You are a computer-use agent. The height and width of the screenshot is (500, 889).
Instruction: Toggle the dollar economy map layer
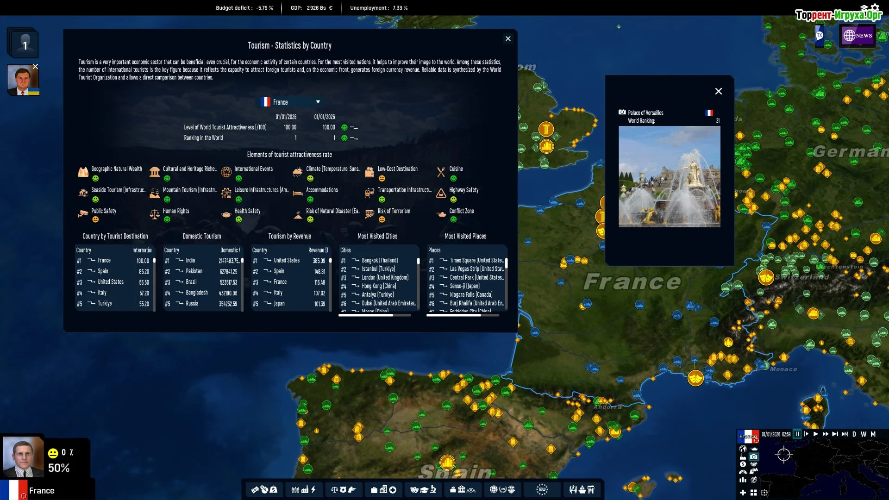[x=743, y=464]
